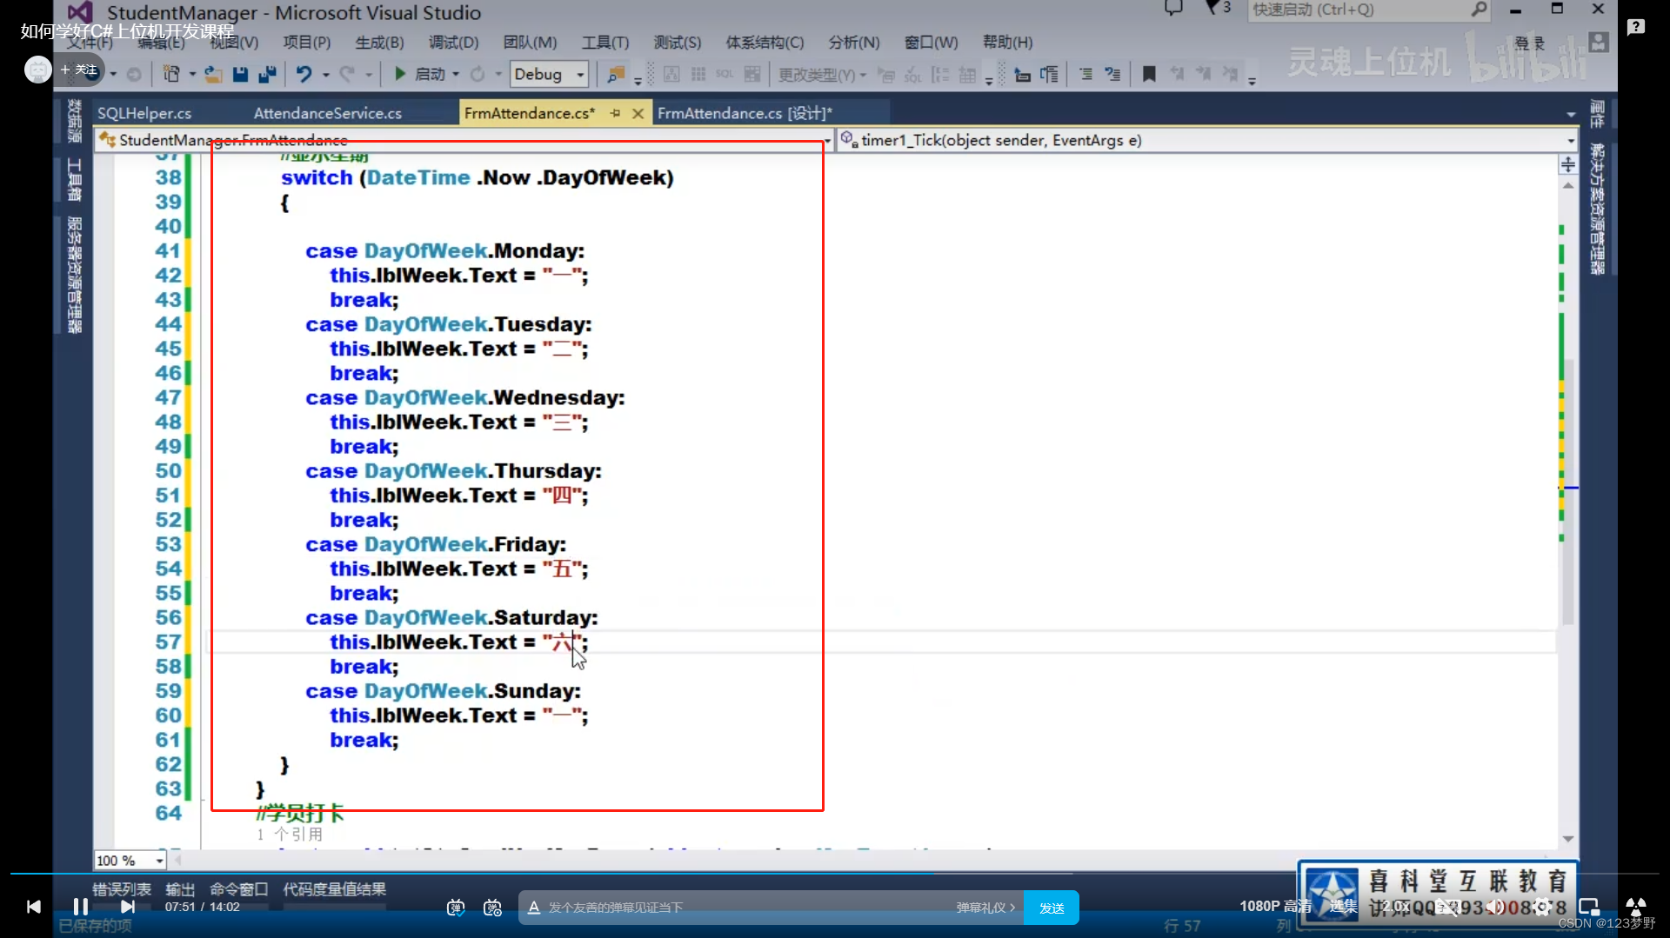Open danmaku settings icon

click(493, 908)
